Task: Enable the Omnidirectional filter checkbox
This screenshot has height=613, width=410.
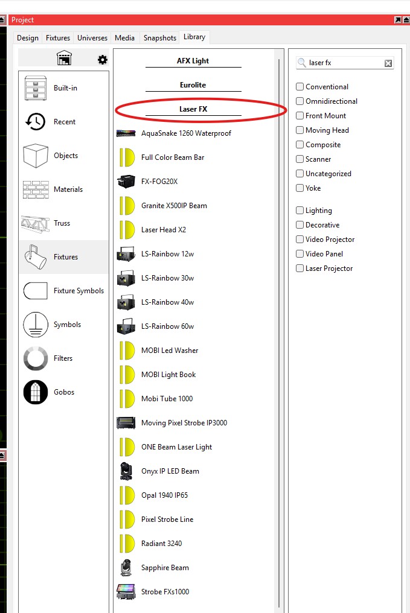Action: pos(299,101)
